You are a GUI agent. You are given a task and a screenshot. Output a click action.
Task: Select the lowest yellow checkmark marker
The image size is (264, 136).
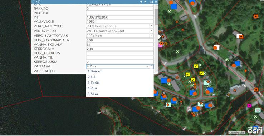point(193,80)
